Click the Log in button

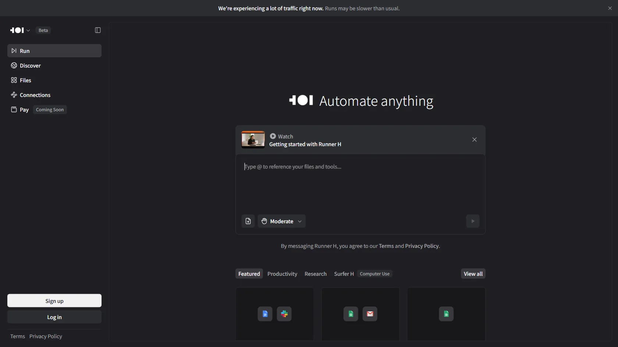54,317
